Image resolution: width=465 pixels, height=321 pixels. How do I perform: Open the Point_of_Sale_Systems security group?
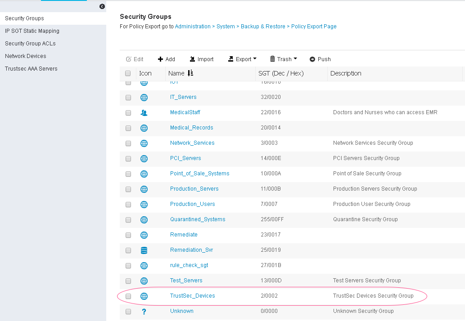pos(199,173)
